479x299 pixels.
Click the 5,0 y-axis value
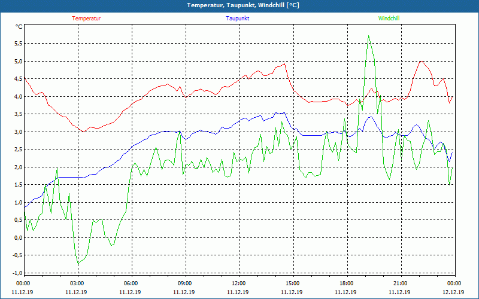[x=19, y=62]
